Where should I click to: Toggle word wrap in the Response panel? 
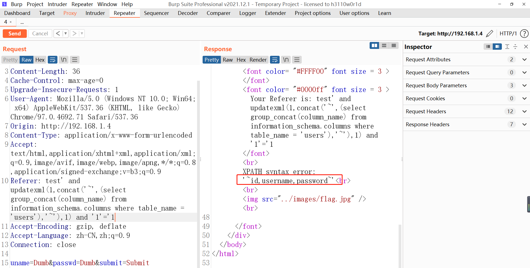click(275, 60)
